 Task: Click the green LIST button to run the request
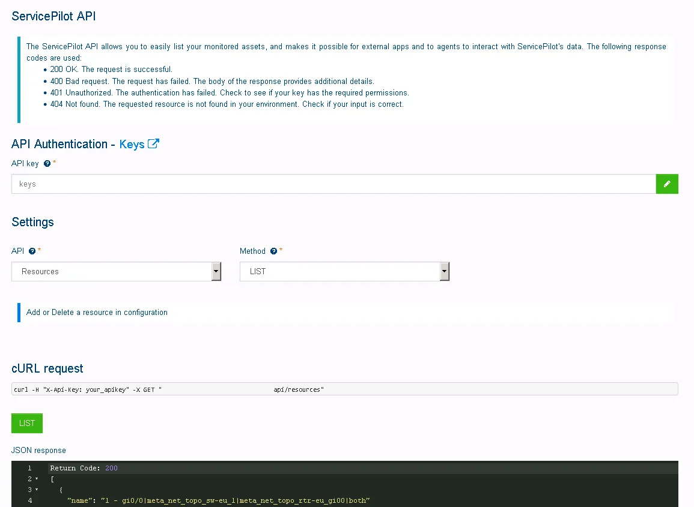pyautogui.click(x=26, y=423)
